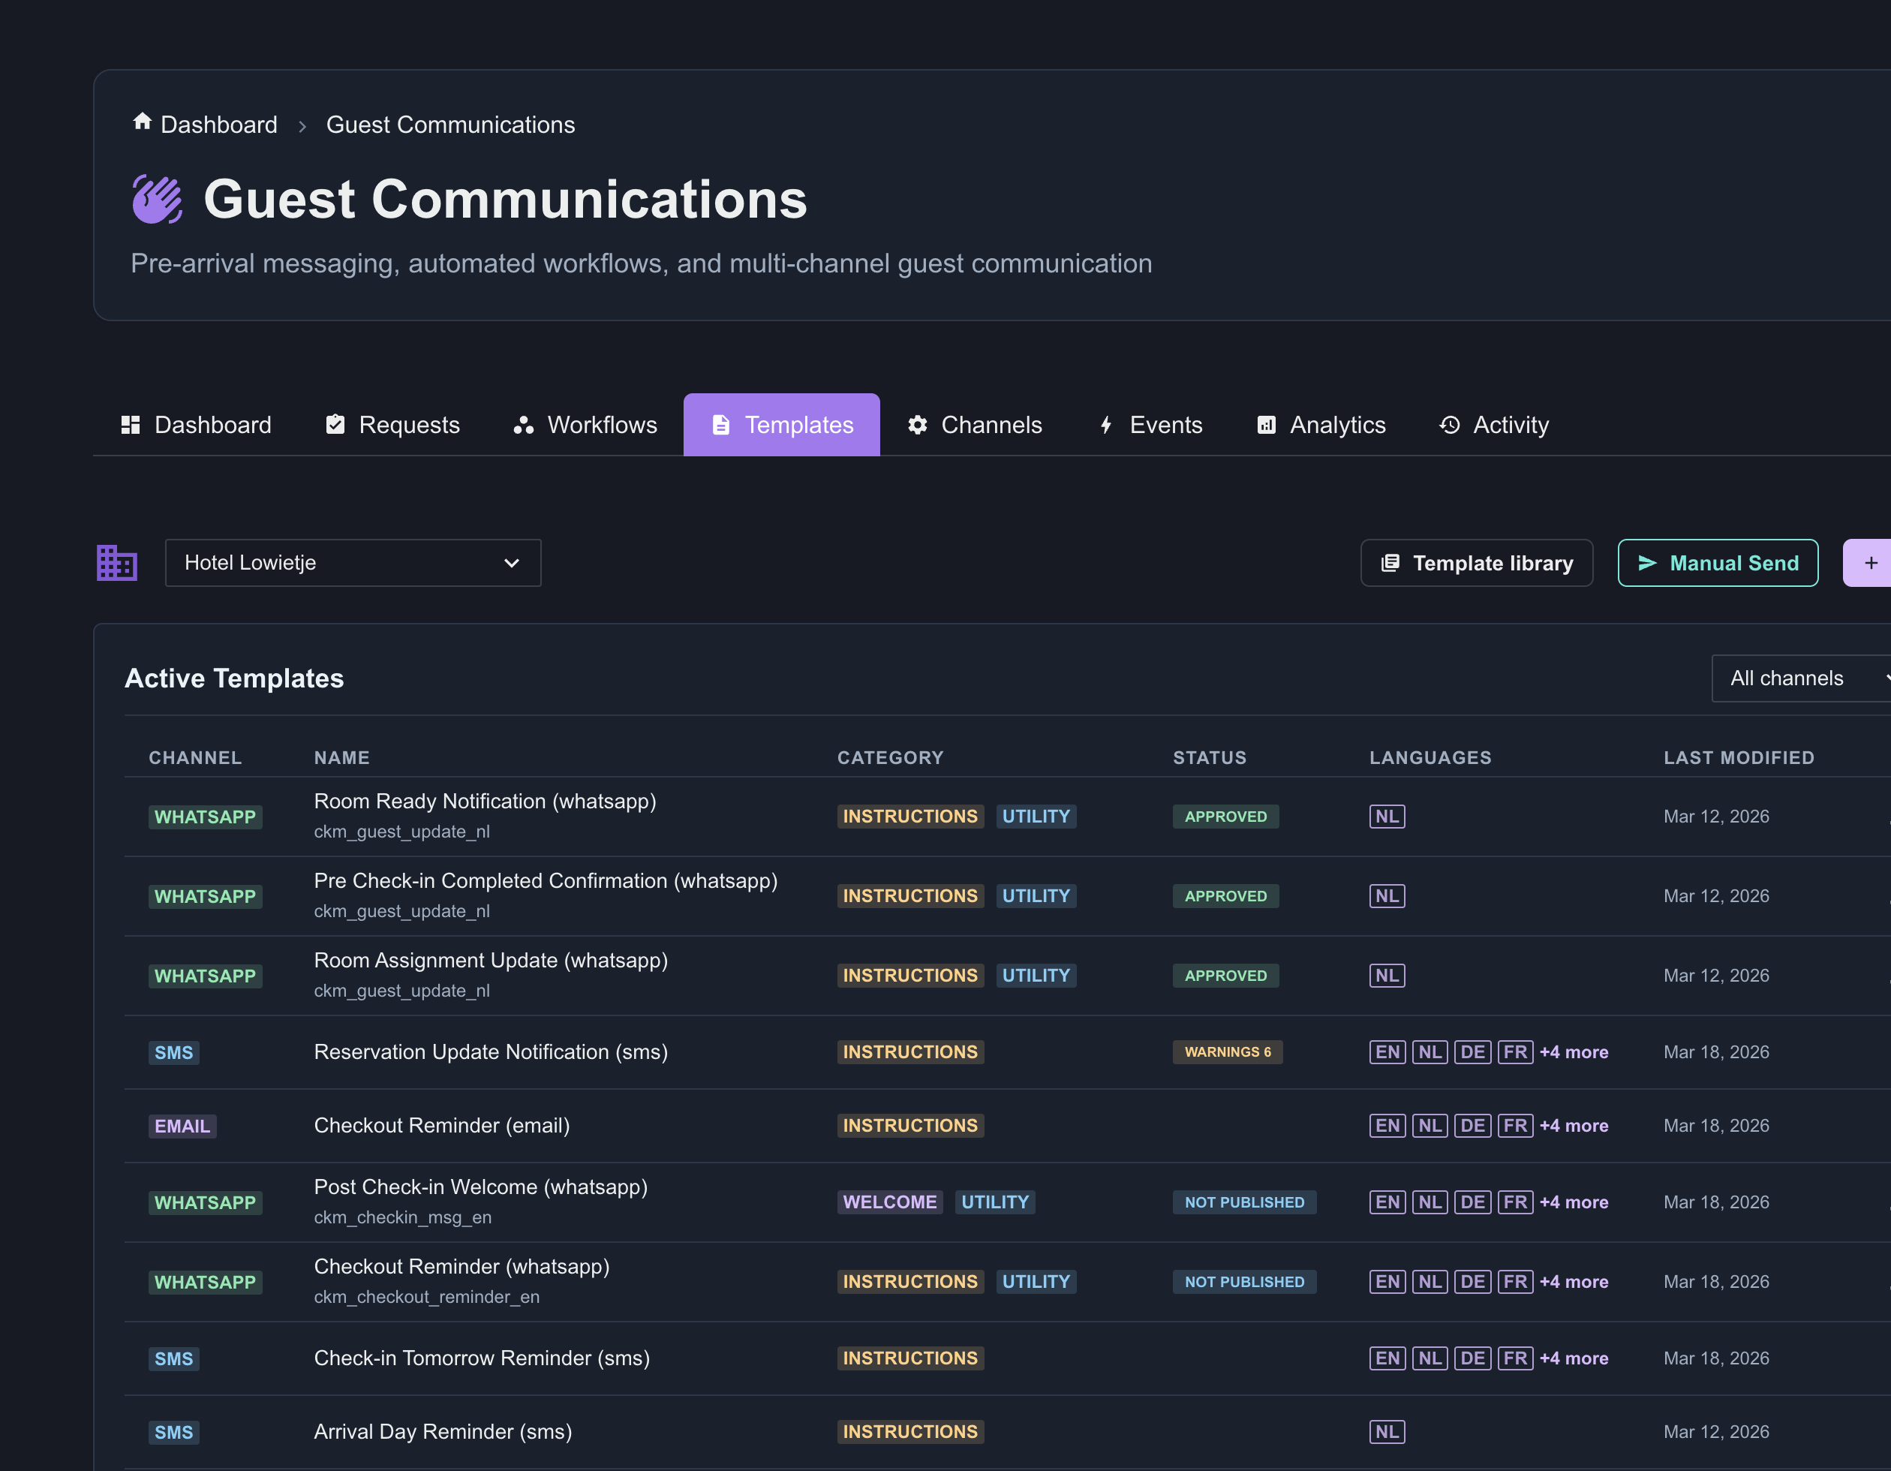Click the Events lightning bolt icon
The width and height of the screenshot is (1891, 1471).
pos(1105,425)
